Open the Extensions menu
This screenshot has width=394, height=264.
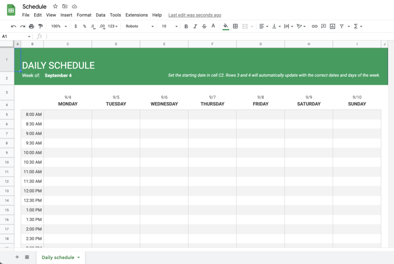pos(137,15)
